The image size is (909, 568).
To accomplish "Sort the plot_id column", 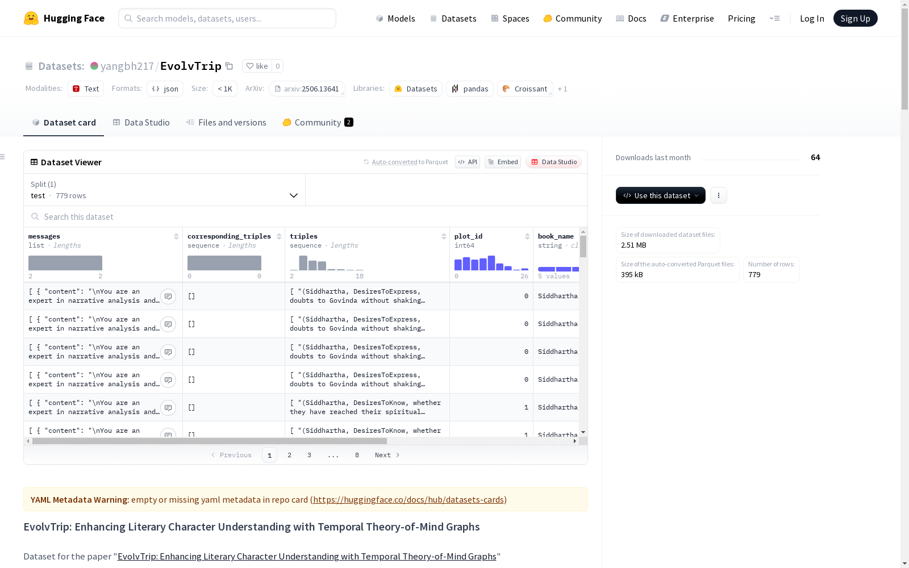I will click(527, 236).
